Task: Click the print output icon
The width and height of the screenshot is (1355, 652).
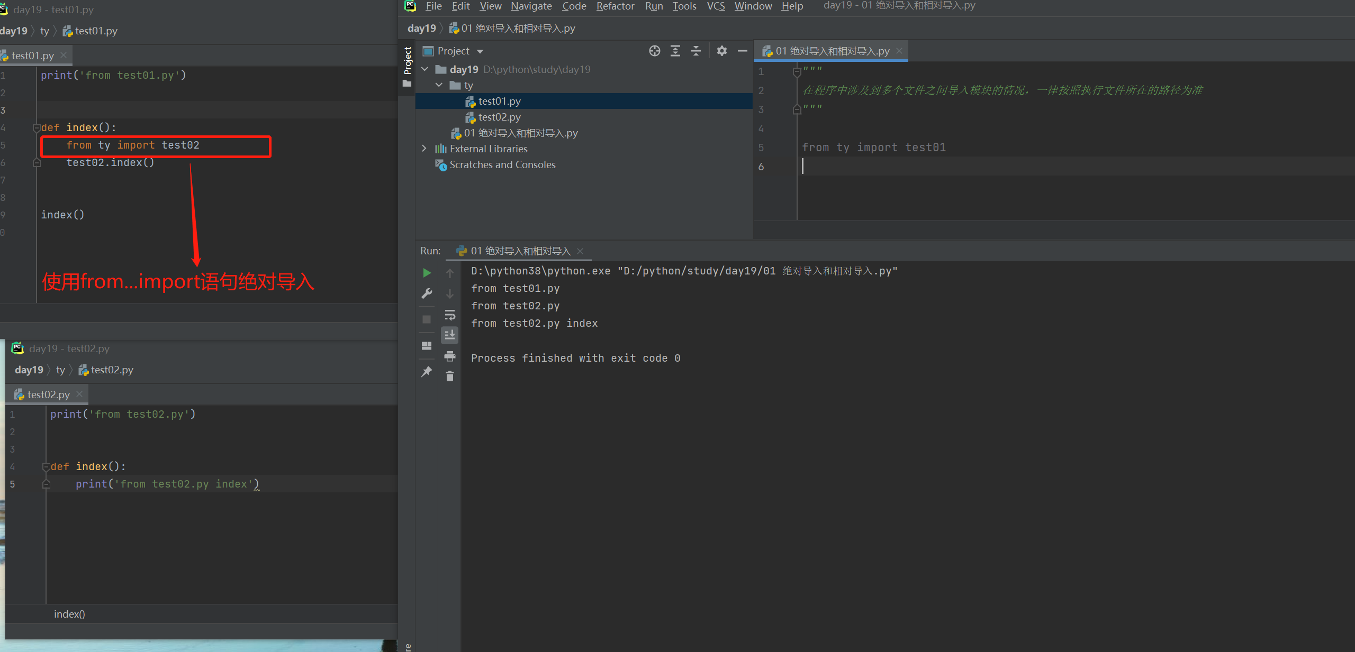Action: (450, 356)
